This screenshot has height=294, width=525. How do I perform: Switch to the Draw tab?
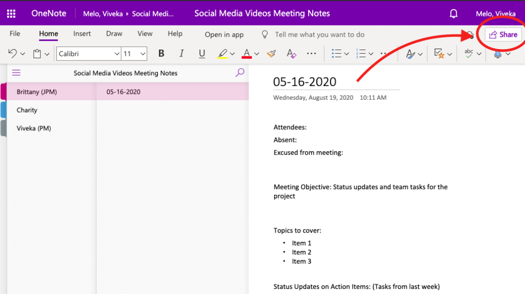114,34
